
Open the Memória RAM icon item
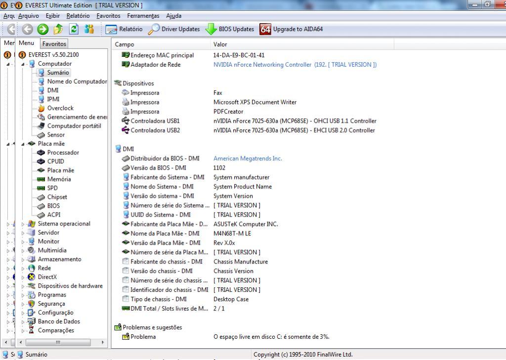click(x=41, y=179)
